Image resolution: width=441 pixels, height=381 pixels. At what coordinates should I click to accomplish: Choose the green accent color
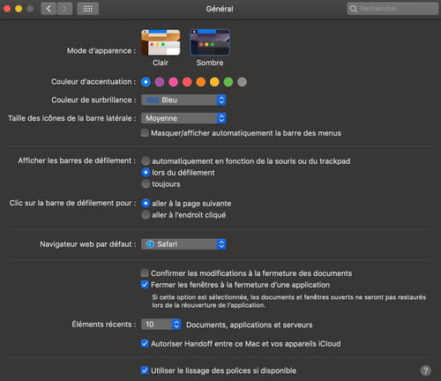tap(228, 82)
